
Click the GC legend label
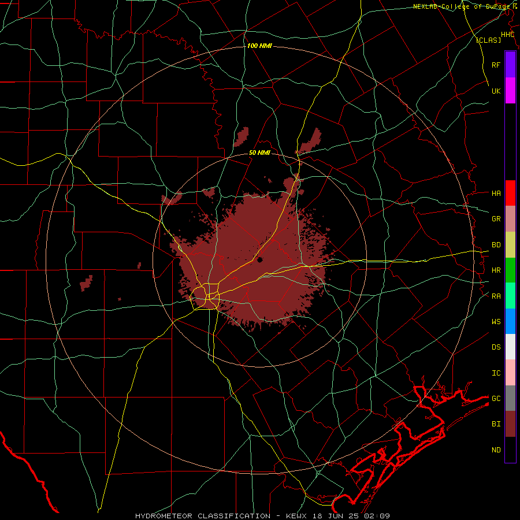click(496, 398)
